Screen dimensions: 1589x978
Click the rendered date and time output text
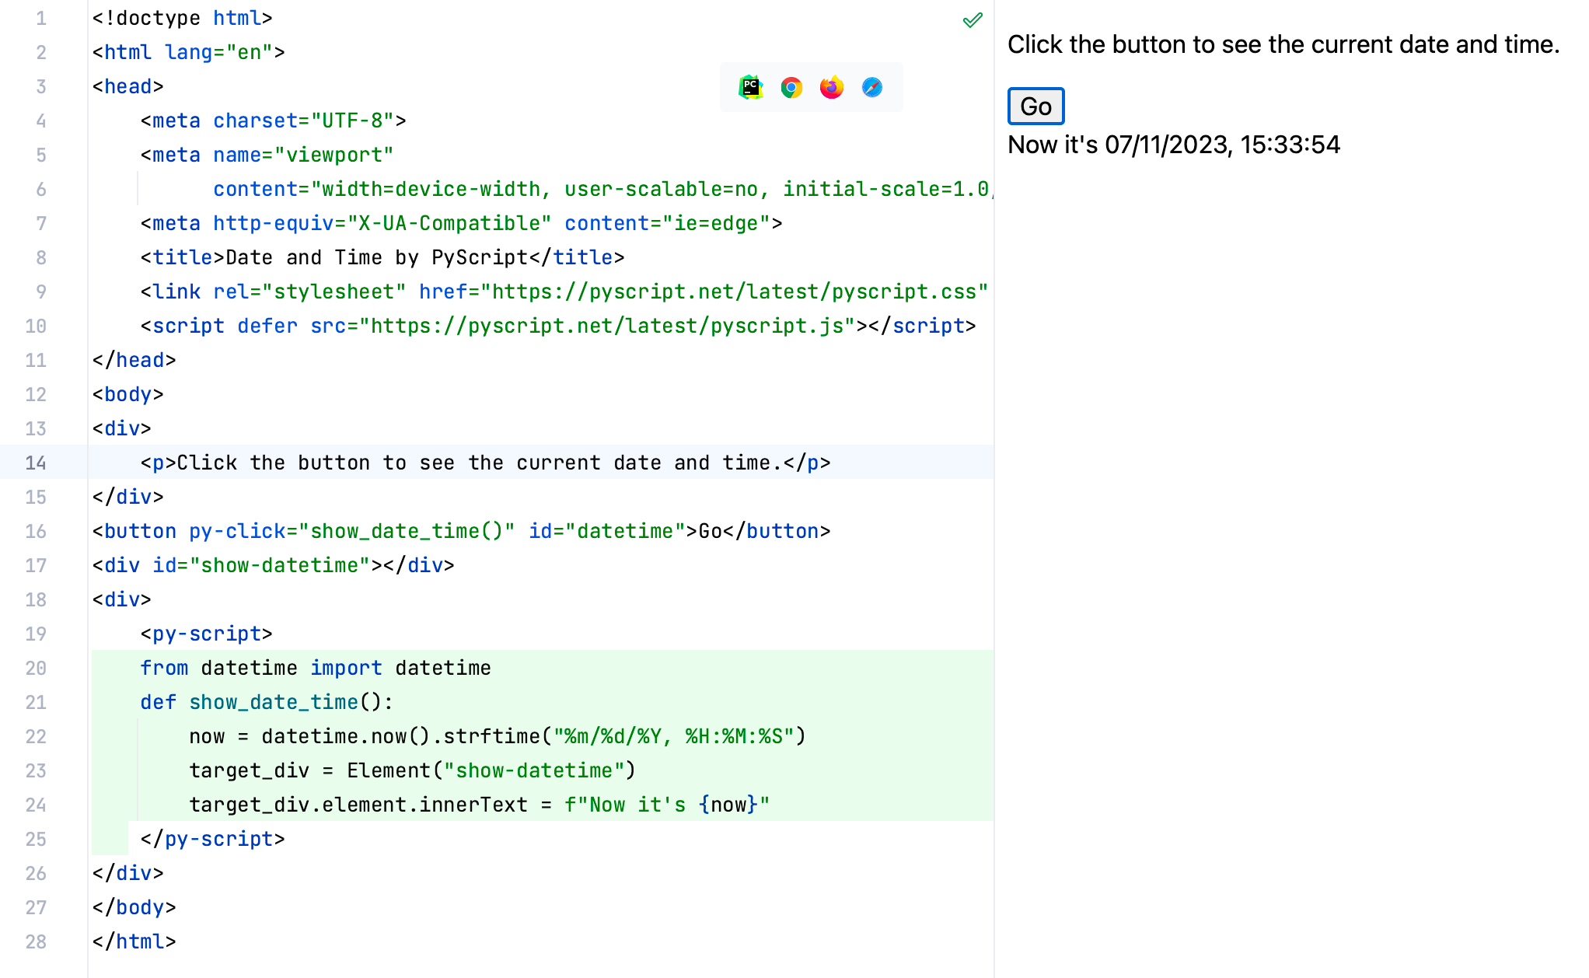tap(1174, 145)
